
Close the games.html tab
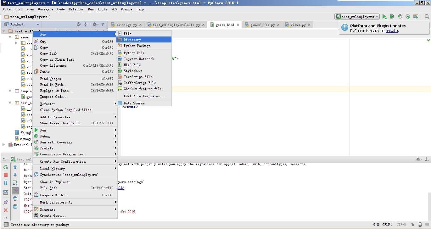238,25
